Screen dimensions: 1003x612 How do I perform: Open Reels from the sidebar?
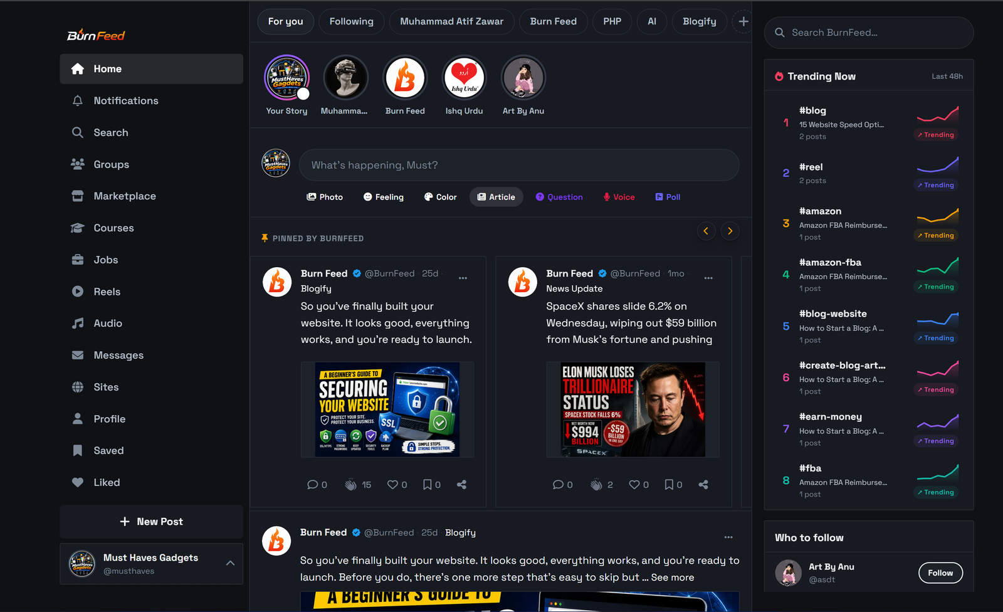tap(151, 292)
